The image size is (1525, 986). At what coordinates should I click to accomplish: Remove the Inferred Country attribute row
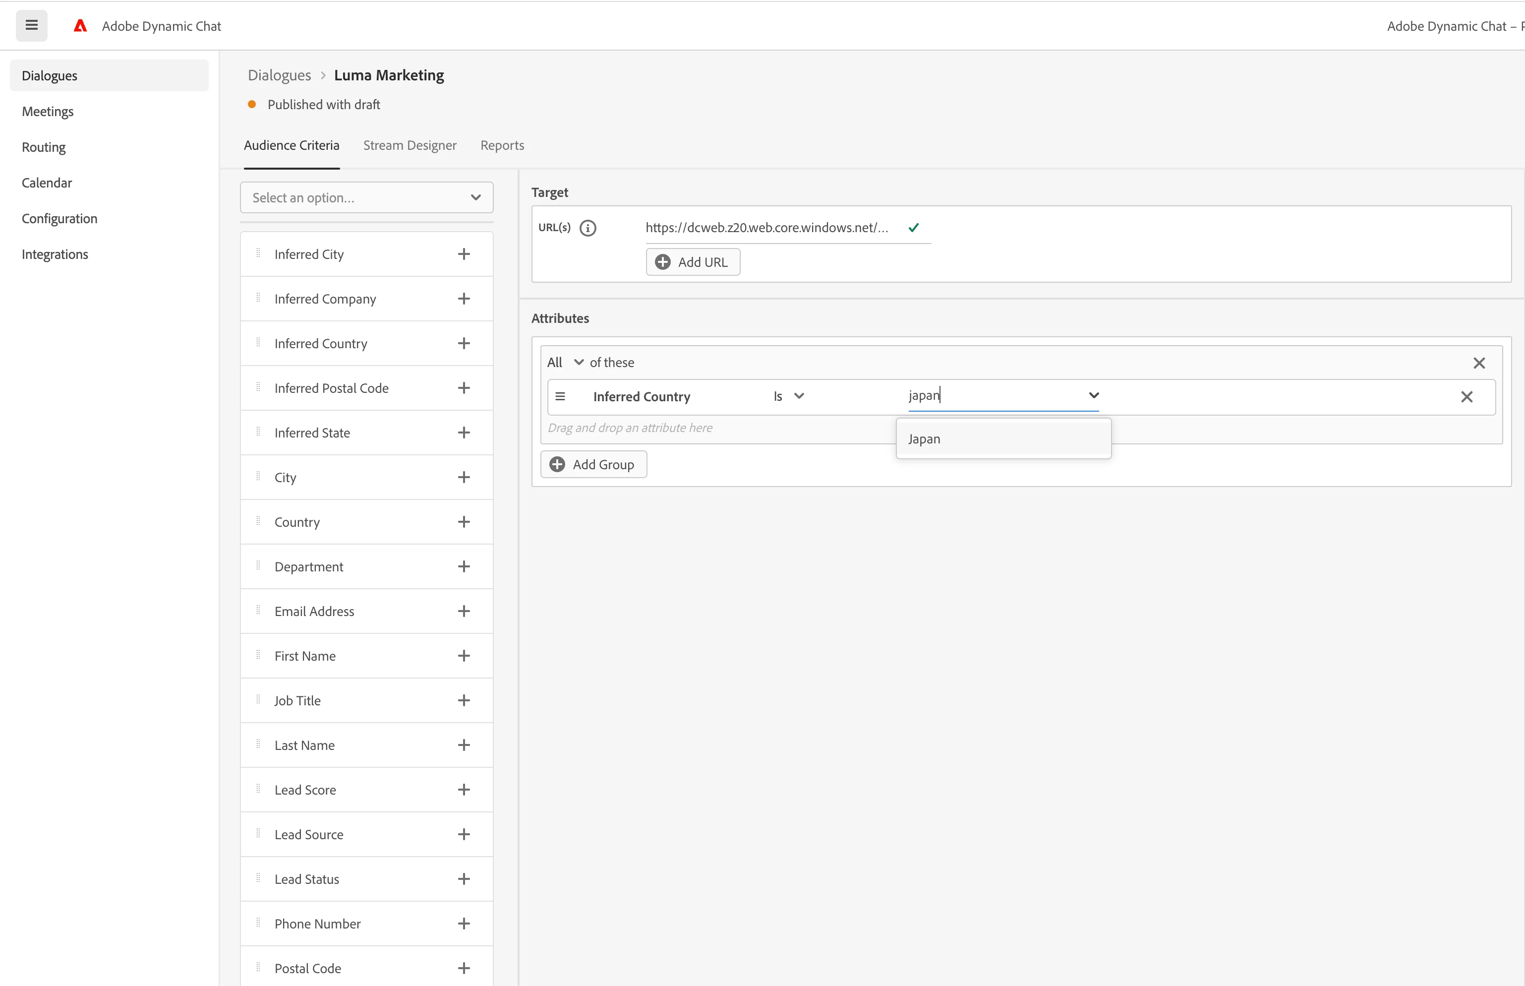1466,397
